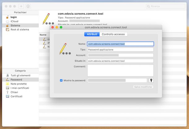Image resolution: width=189 pixels, height=129 pixels.
Task: Click the Categoria section header
Action: pyautogui.click(x=20, y=71)
